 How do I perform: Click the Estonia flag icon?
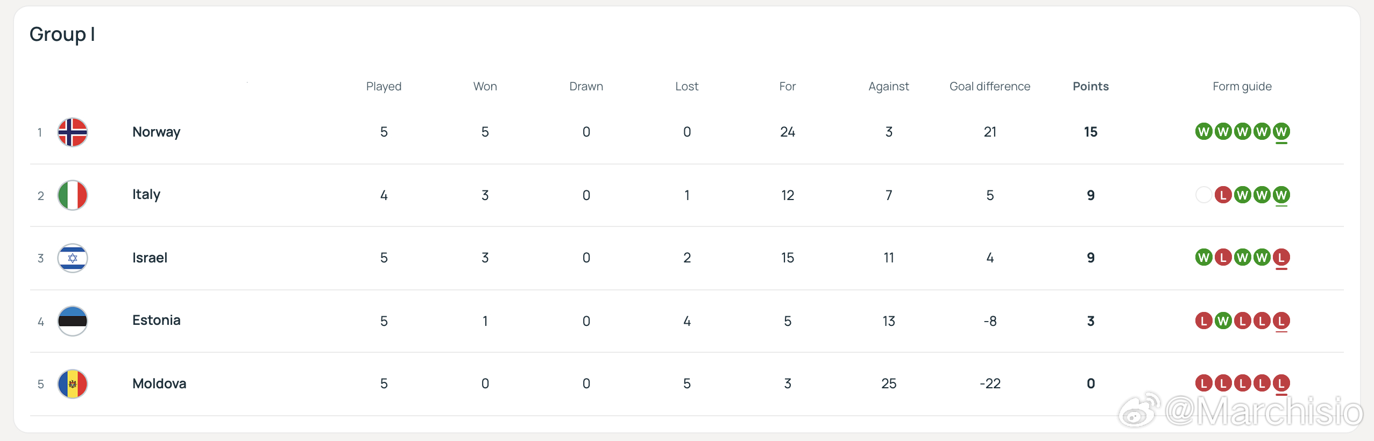point(73,321)
